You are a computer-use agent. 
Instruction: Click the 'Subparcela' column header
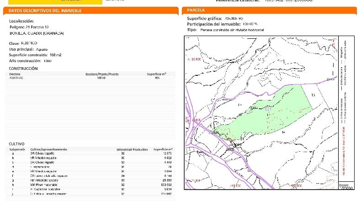[17, 149]
